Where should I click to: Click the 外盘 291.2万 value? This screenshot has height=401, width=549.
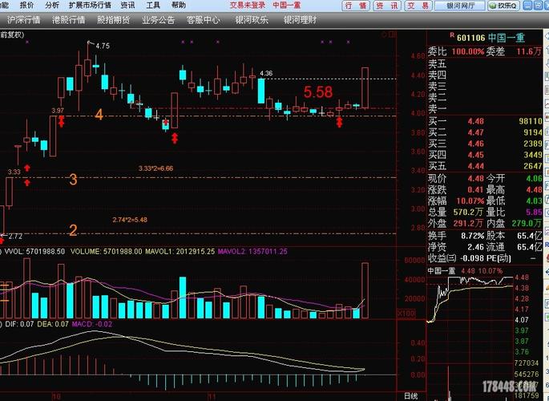[x=468, y=224]
